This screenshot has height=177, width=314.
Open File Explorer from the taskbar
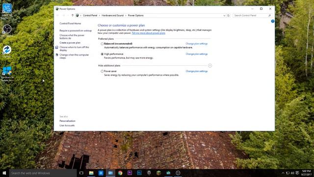(91, 173)
